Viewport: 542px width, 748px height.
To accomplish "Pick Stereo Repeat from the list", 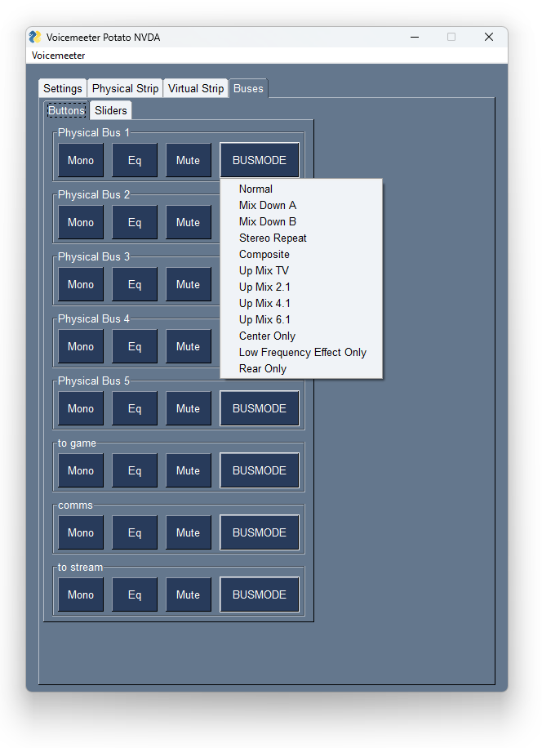I will click(x=273, y=238).
